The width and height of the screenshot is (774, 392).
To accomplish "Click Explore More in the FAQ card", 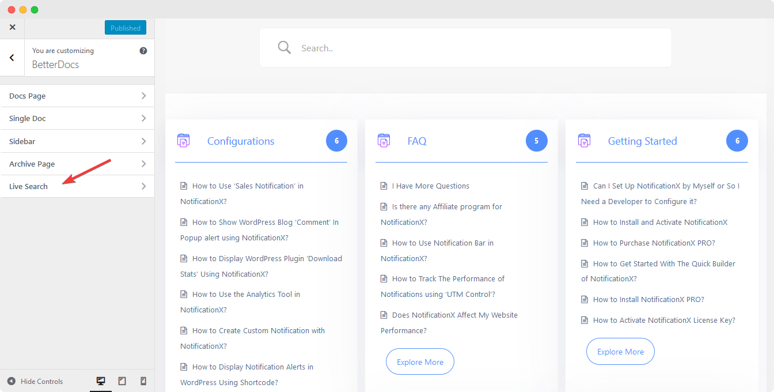I will 420,361.
